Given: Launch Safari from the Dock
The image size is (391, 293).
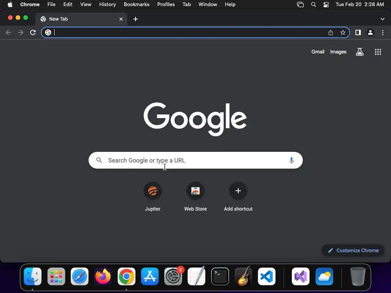Looking at the screenshot, I should click(79, 276).
